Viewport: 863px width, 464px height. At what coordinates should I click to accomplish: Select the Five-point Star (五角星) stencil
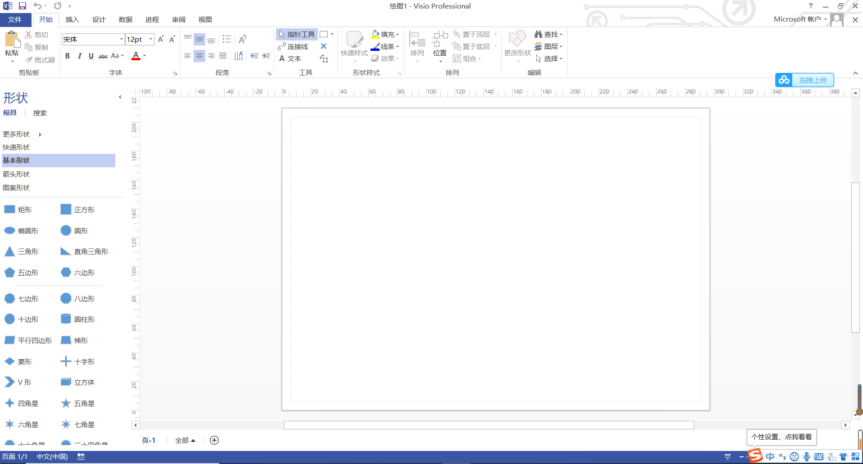point(77,403)
